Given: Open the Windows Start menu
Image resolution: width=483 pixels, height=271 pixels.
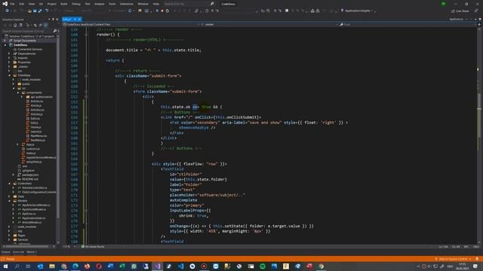Looking at the screenshot, I should (5, 266).
